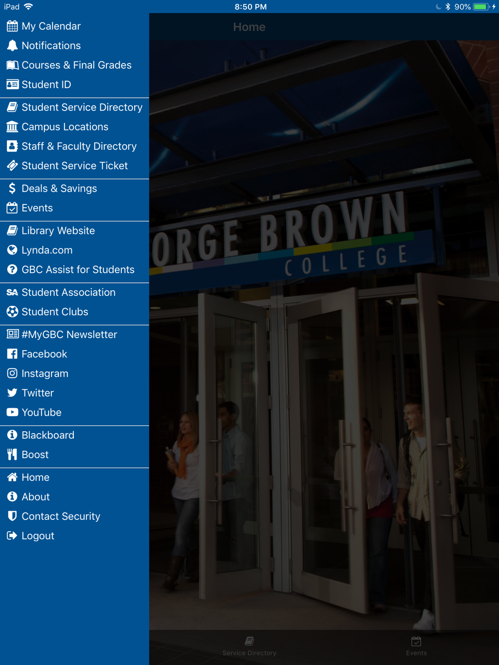Tap the Home title in header

click(249, 27)
